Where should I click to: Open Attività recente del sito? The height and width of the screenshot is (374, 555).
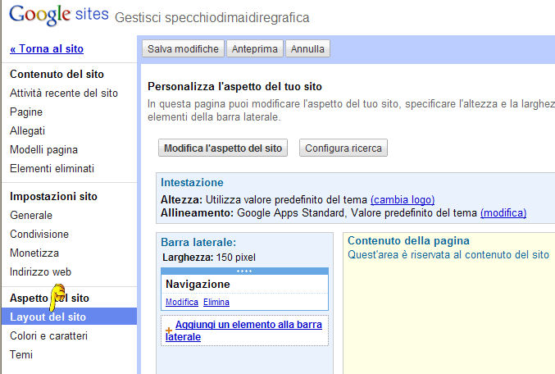click(64, 93)
